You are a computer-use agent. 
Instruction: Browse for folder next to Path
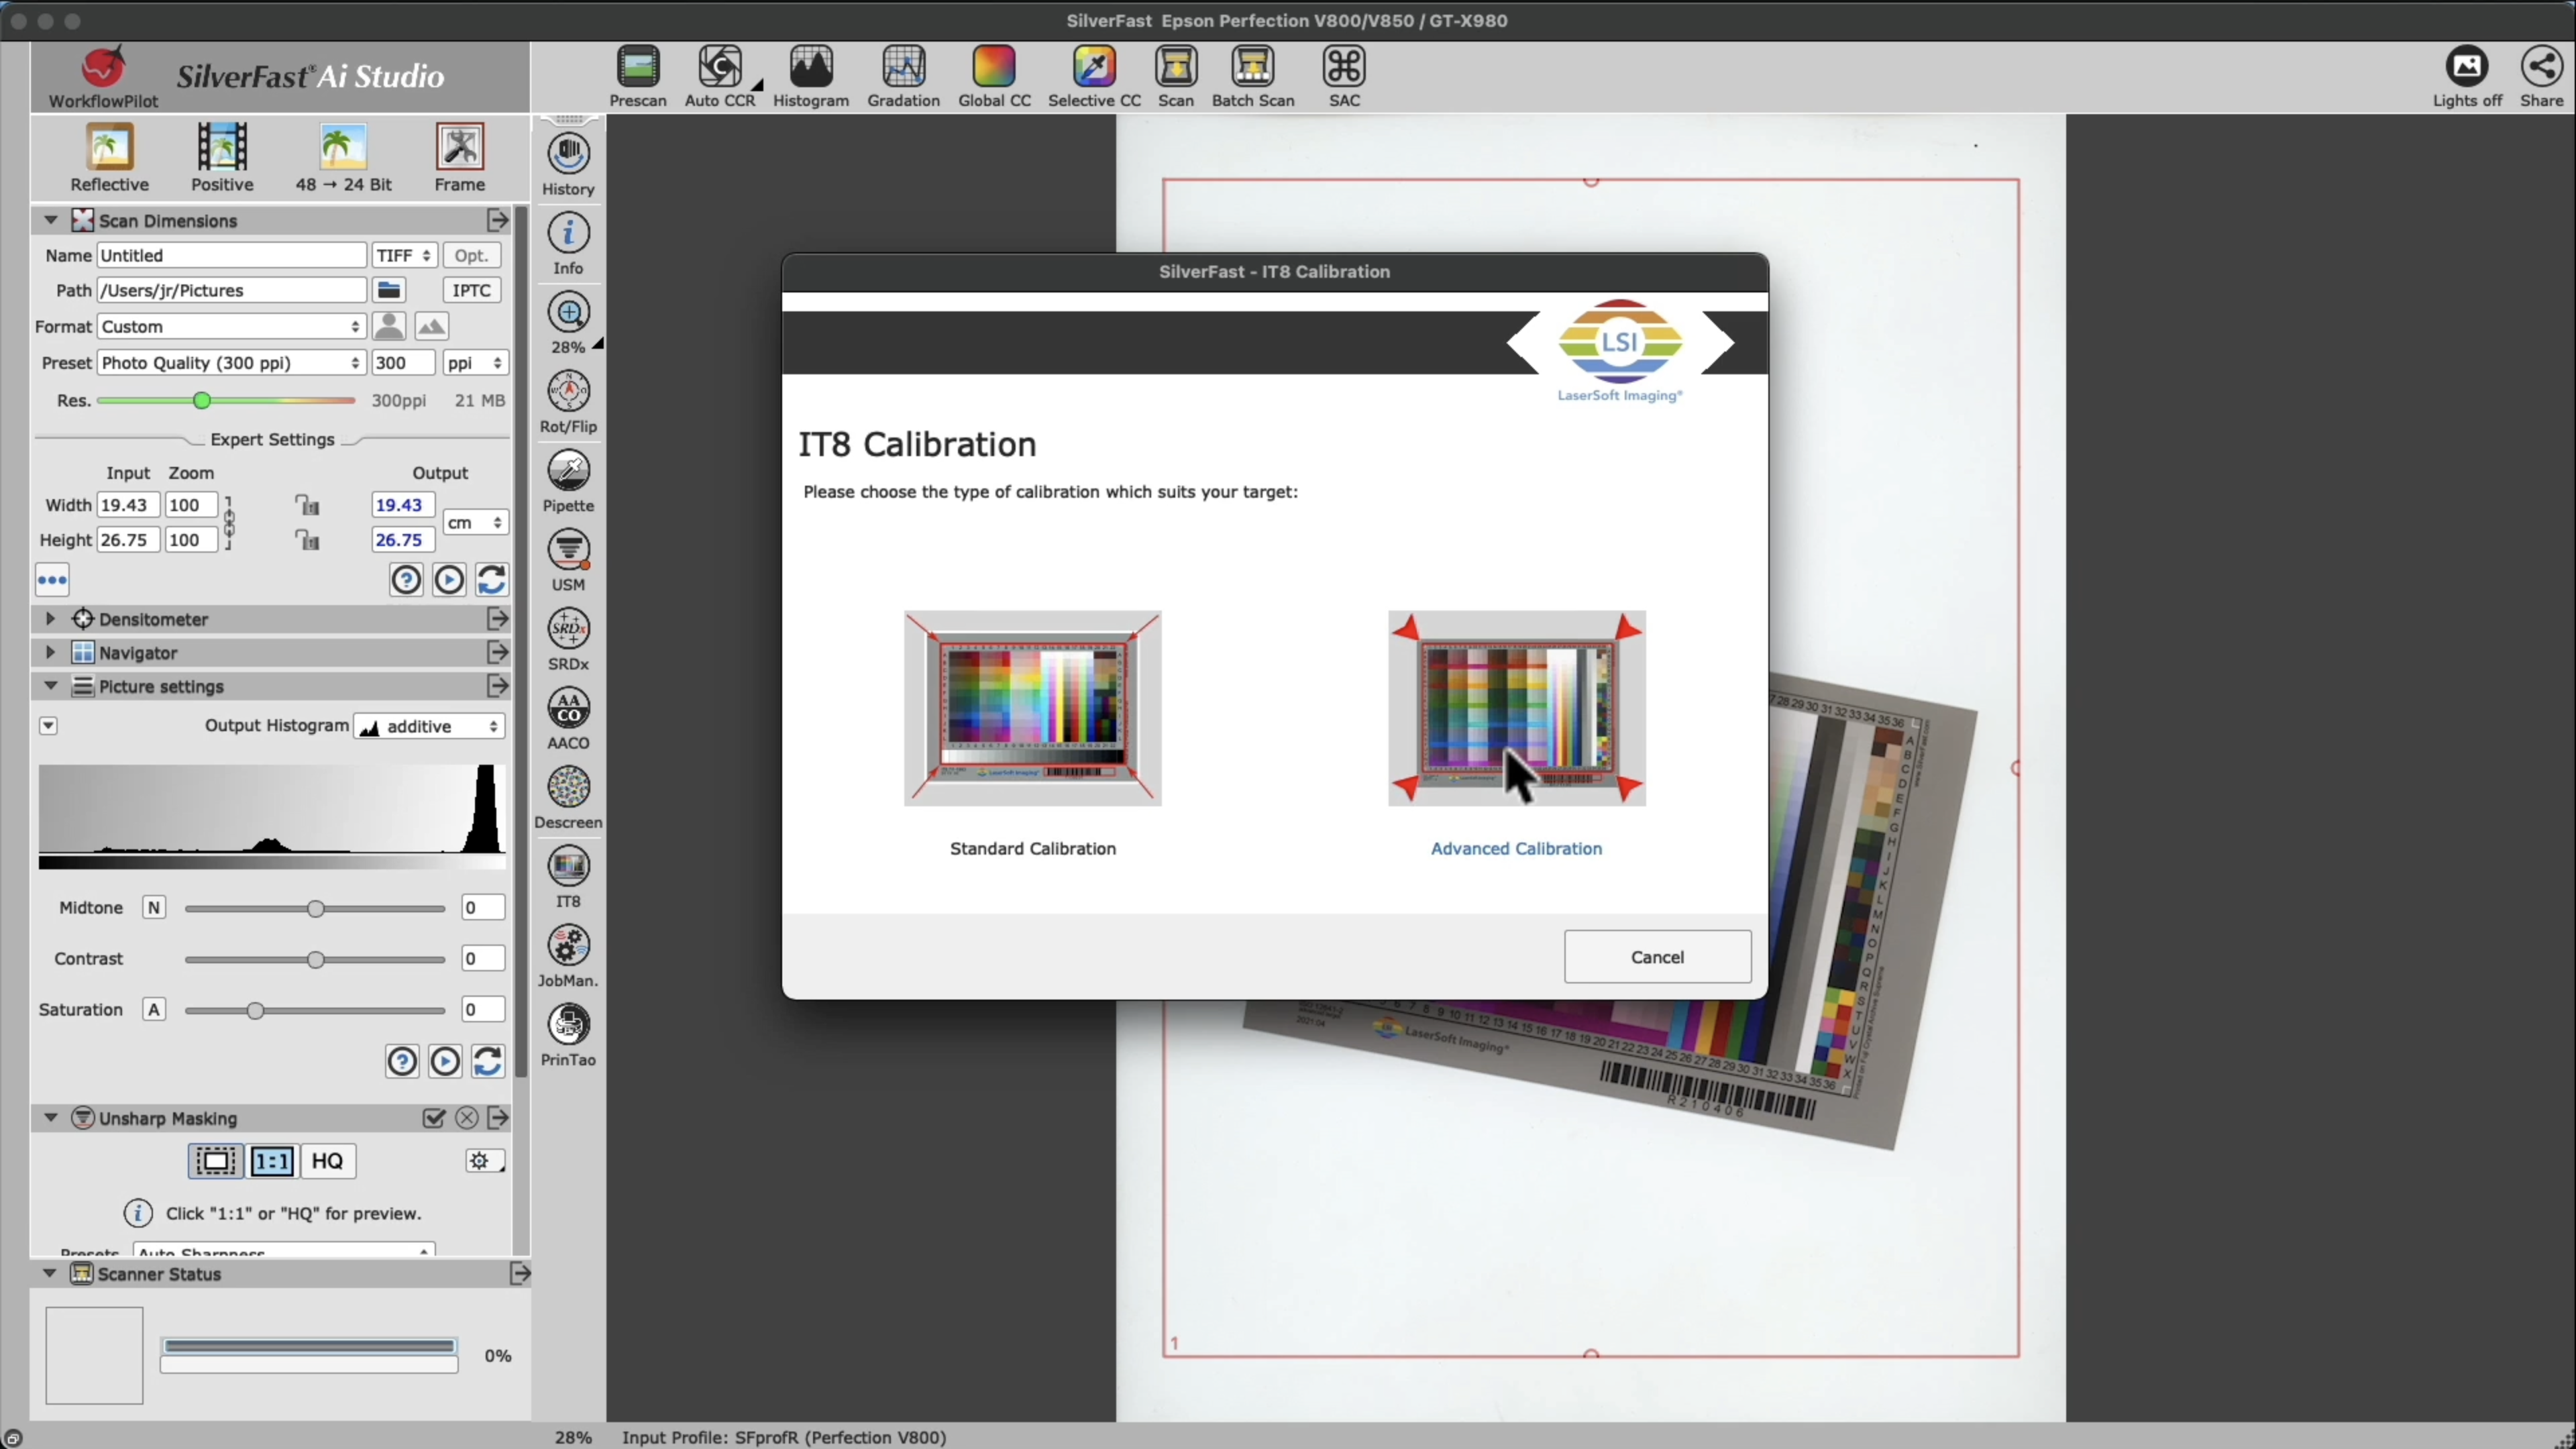click(x=389, y=290)
